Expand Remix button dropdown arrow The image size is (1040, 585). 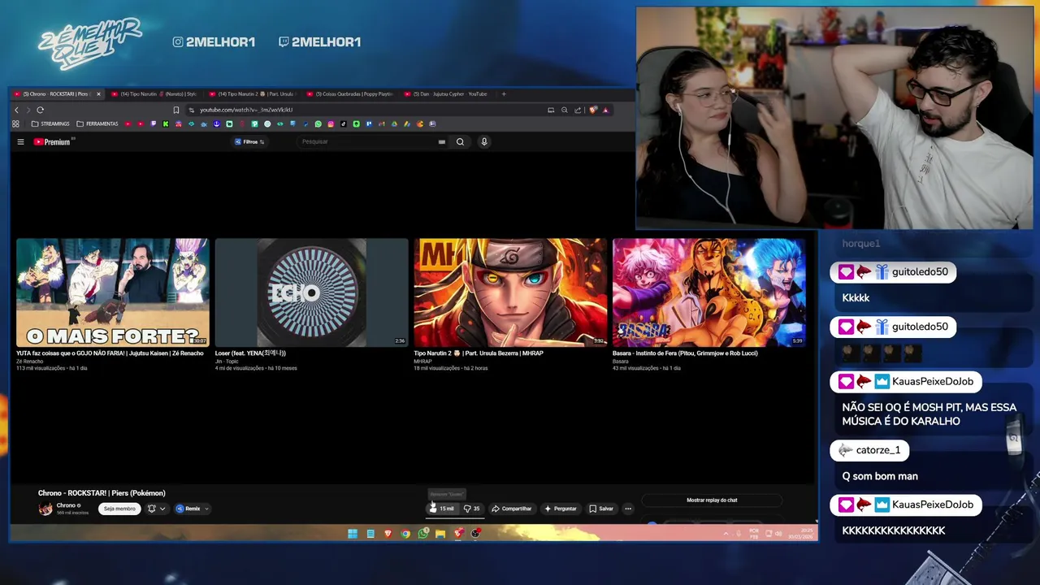click(x=206, y=509)
